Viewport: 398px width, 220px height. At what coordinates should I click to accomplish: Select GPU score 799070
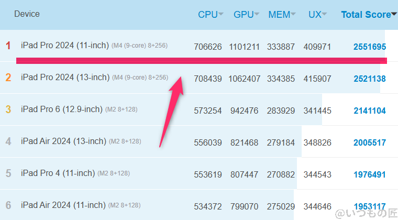pyautogui.click(x=244, y=206)
